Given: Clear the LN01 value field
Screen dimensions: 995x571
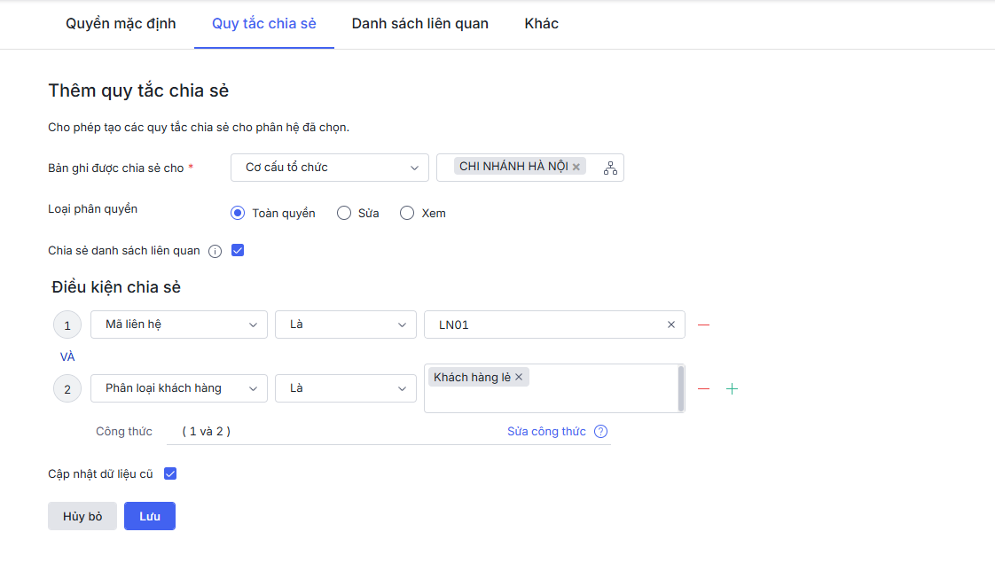Looking at the screenshot, I should pyautogui.click(x=670, y=325).
